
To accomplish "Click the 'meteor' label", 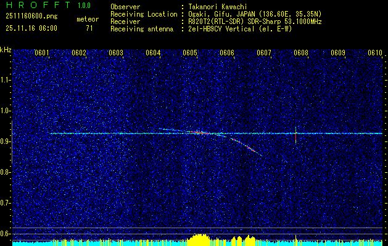I will click(x=88, y=19).
